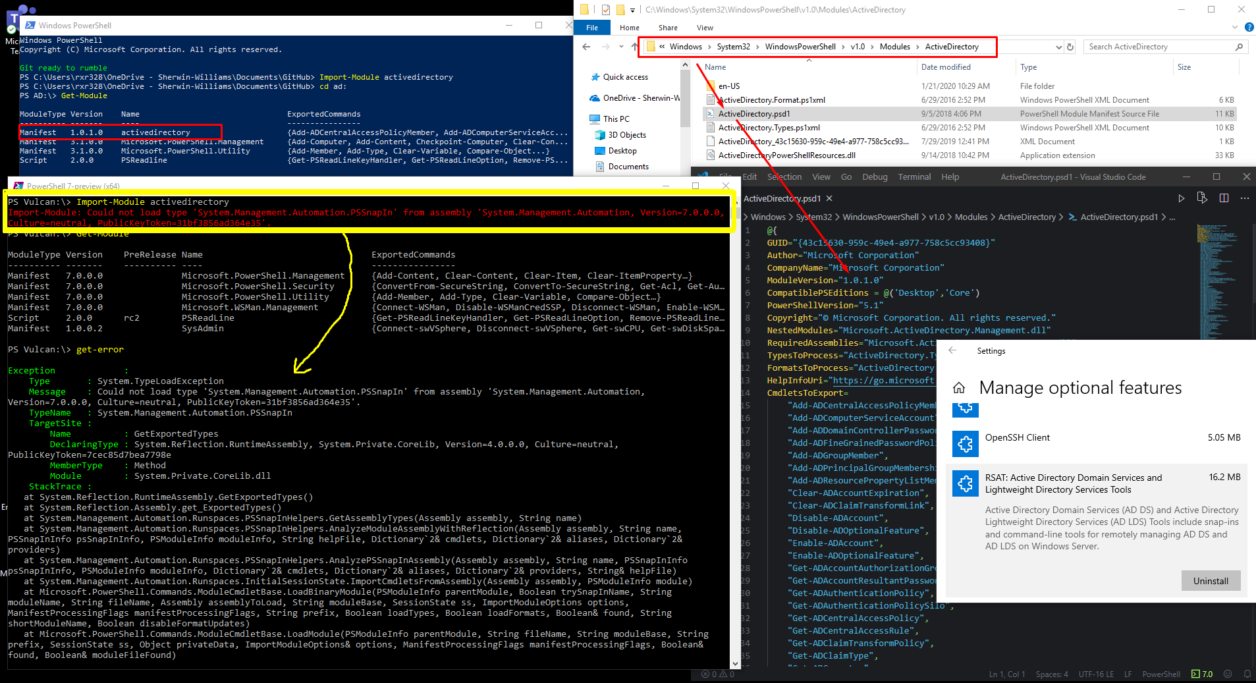Click the File Explorer vertical scrollbar
Image resolution: width=1256 pixels, height=683 pixels.
[x=685, y=99]
